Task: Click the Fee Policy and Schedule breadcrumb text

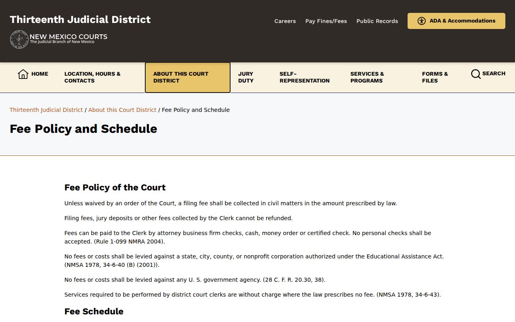Action: click(x=196, y=110)
